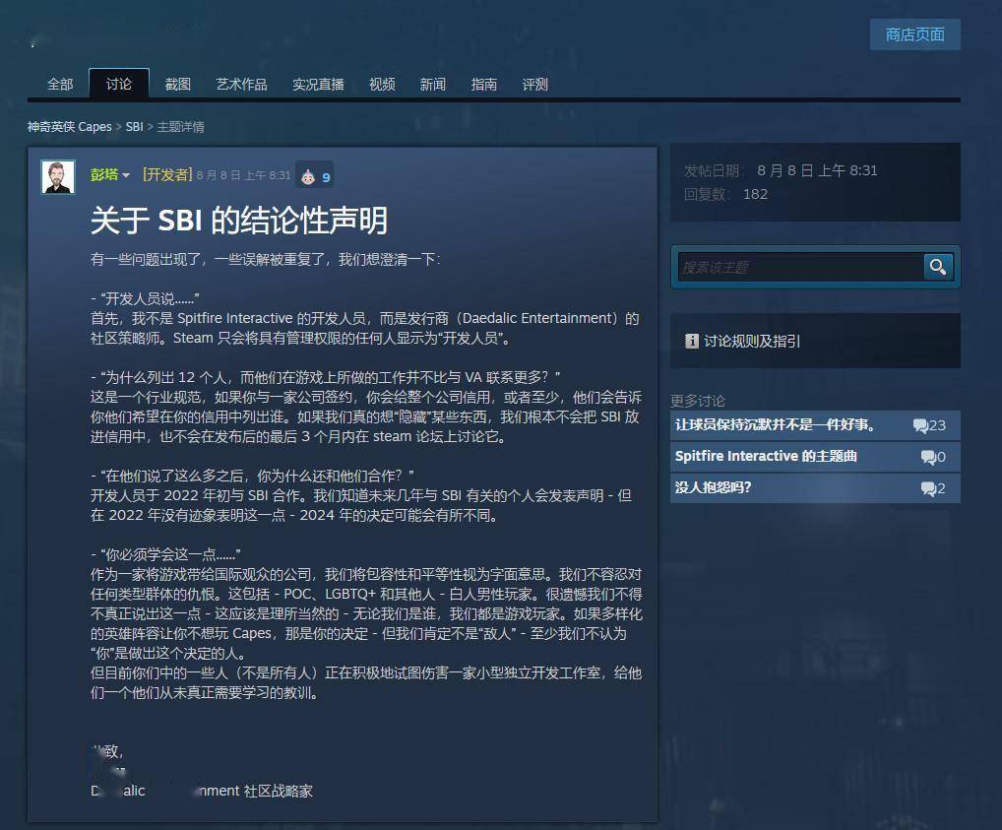Screen dimensions: 1002x830
Task: Click the magnifying glass search button
Action: pos(938,267)
